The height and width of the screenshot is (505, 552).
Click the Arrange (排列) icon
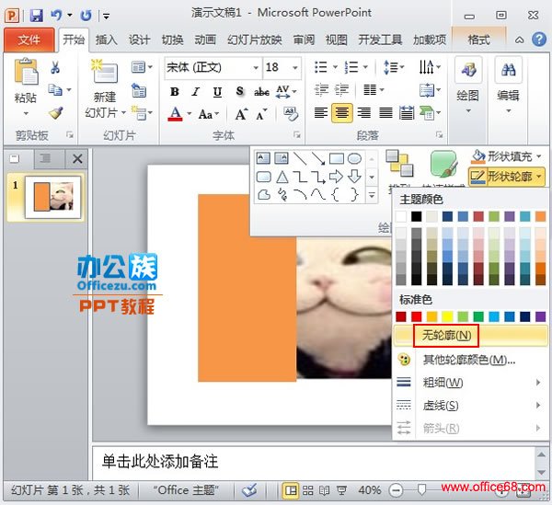pyautogui.click(x=399, y=164)
